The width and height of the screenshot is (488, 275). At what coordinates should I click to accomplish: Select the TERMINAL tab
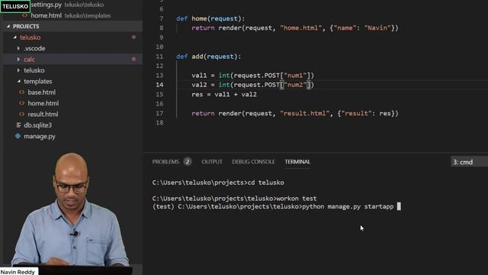[x=297, y=162]
